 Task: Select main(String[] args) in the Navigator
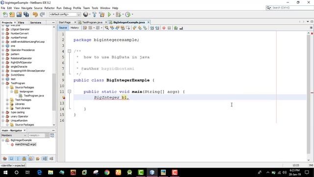[x=26, y=144]
